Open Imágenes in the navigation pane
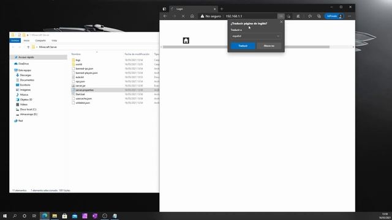 [x=25, y=90]
